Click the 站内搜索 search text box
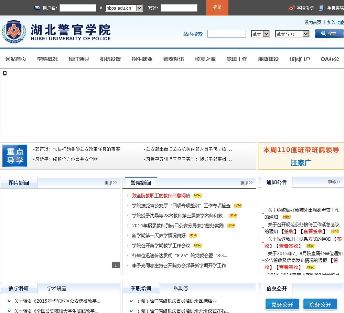Screen dimensions: 344x313 pos(227,34)
